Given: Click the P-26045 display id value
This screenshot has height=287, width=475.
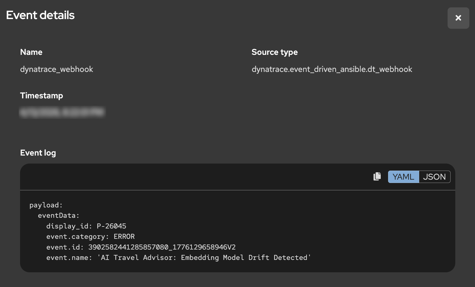Looking at the screenshot, I should coord(111,226).
